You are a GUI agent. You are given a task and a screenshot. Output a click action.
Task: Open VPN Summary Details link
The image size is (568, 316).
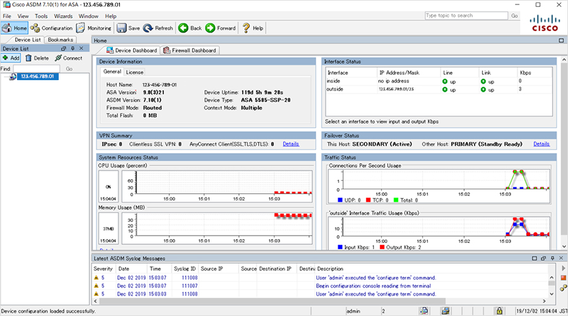pyautogui.click(x=291, y=144)
